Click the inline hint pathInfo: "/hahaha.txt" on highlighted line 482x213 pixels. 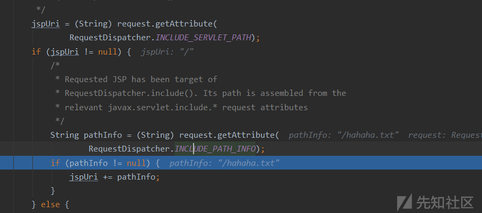tap(224, 163)
